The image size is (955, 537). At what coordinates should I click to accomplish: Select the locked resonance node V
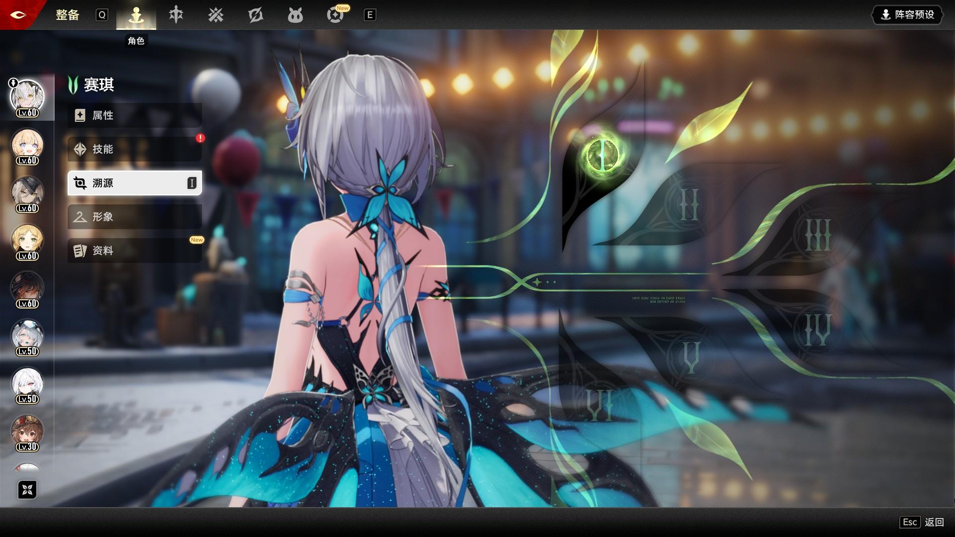pos(690,357)
